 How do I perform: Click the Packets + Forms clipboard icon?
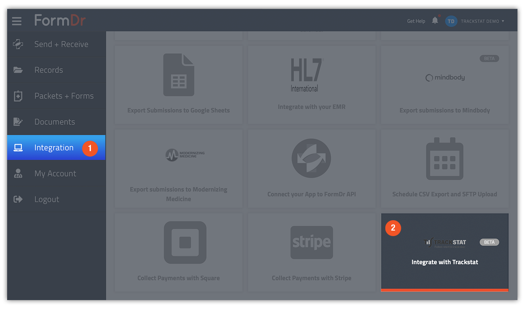[x=18, y=96]
